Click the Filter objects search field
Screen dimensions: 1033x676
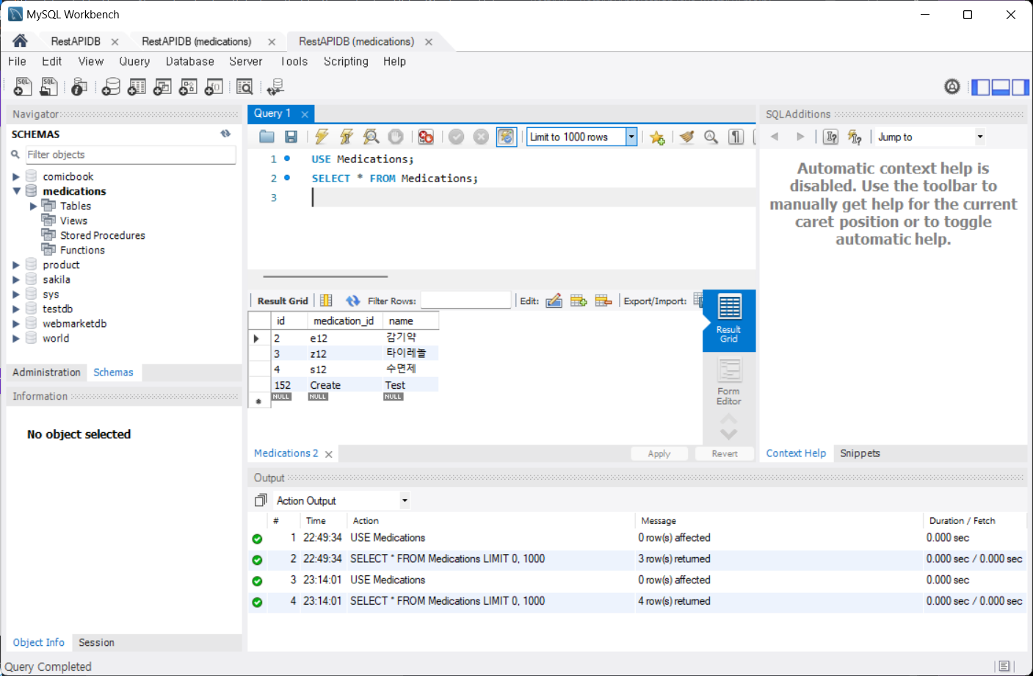pyautogui.click(x=131, y=154)
